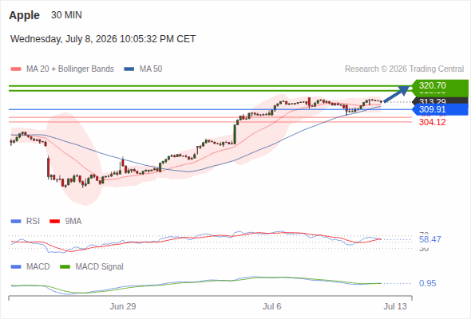Click the RSI value 58.47
This screenshot has width=471, height=319.
click(430, 239)
